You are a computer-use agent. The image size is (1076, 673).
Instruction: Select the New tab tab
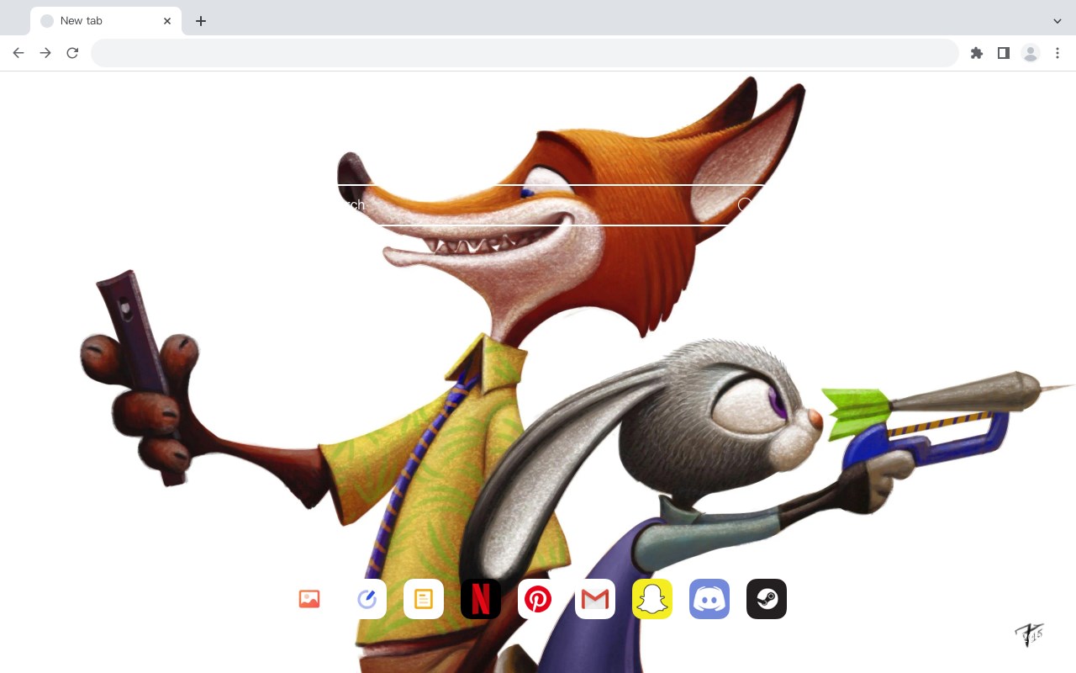pyautogui.click(x=106, y=21)
